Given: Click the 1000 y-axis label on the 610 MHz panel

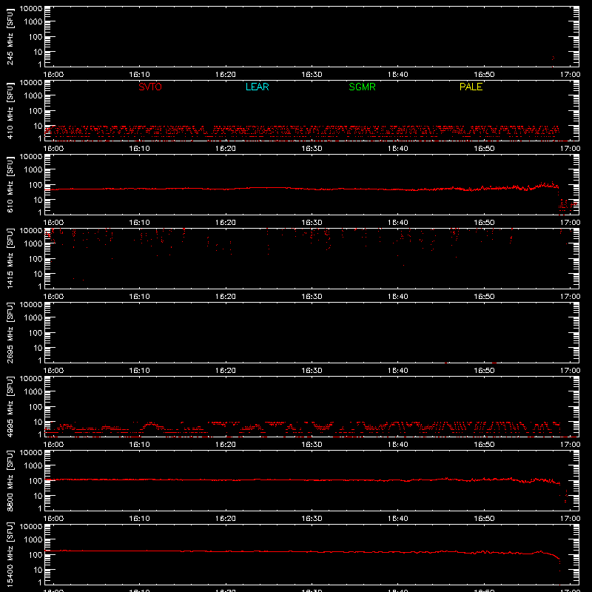Looking at the screenshot, I should tap(33, 170).
